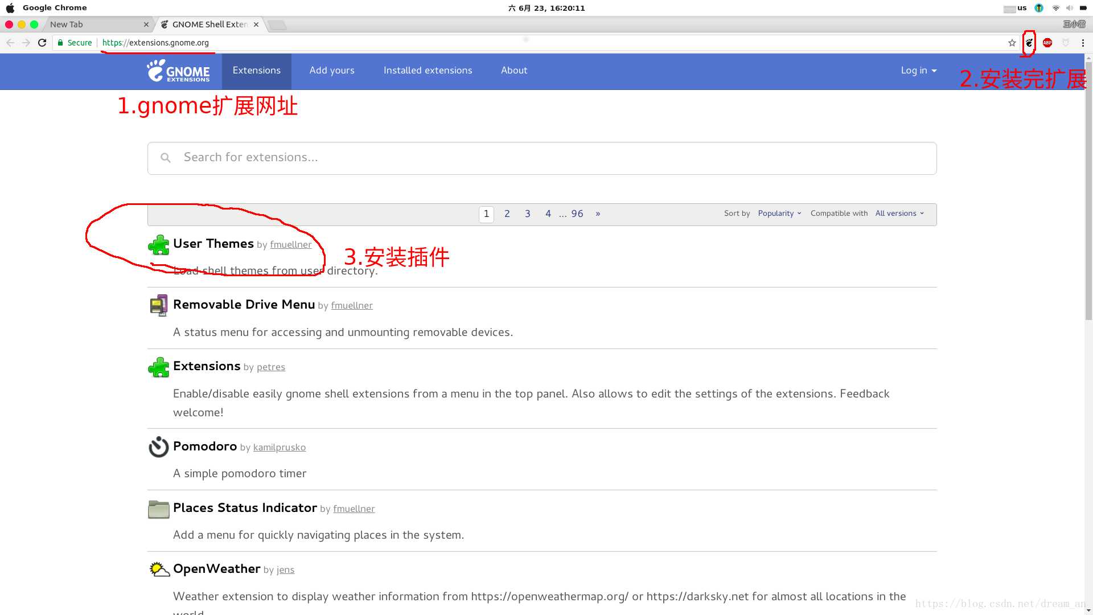Visit author kamilprusko's profile
Screen dimensions: 1093x615
(280, 448)
